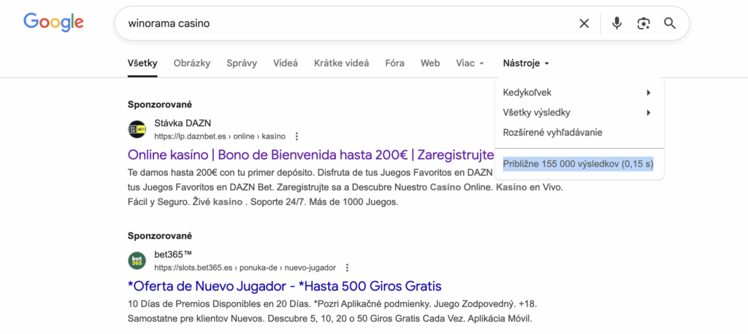
Task: Click the Stávka DAZN favicon
Action: 137,130
